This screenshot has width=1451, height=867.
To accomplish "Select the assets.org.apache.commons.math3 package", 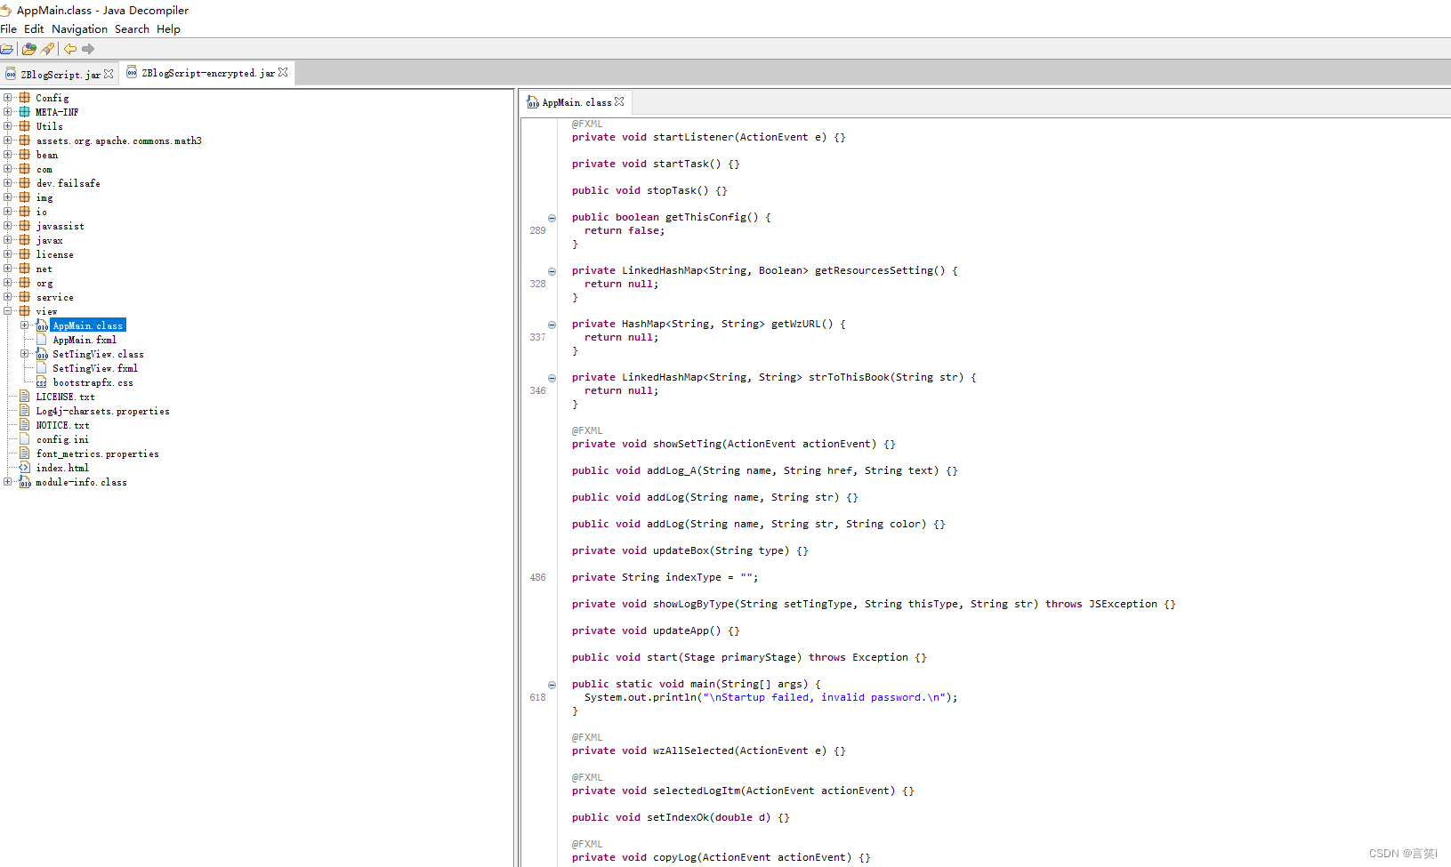I will [x=119, y=140].
